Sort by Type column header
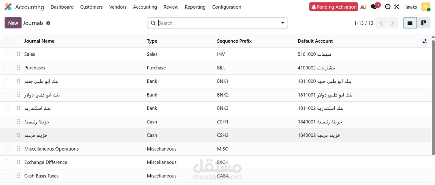This screenshot has width=435, height=185. (152, 41)
